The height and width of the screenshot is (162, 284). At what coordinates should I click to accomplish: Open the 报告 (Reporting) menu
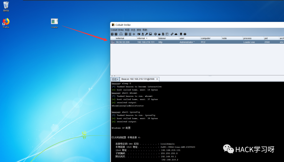pyautogui.click(x=139, y=30)
